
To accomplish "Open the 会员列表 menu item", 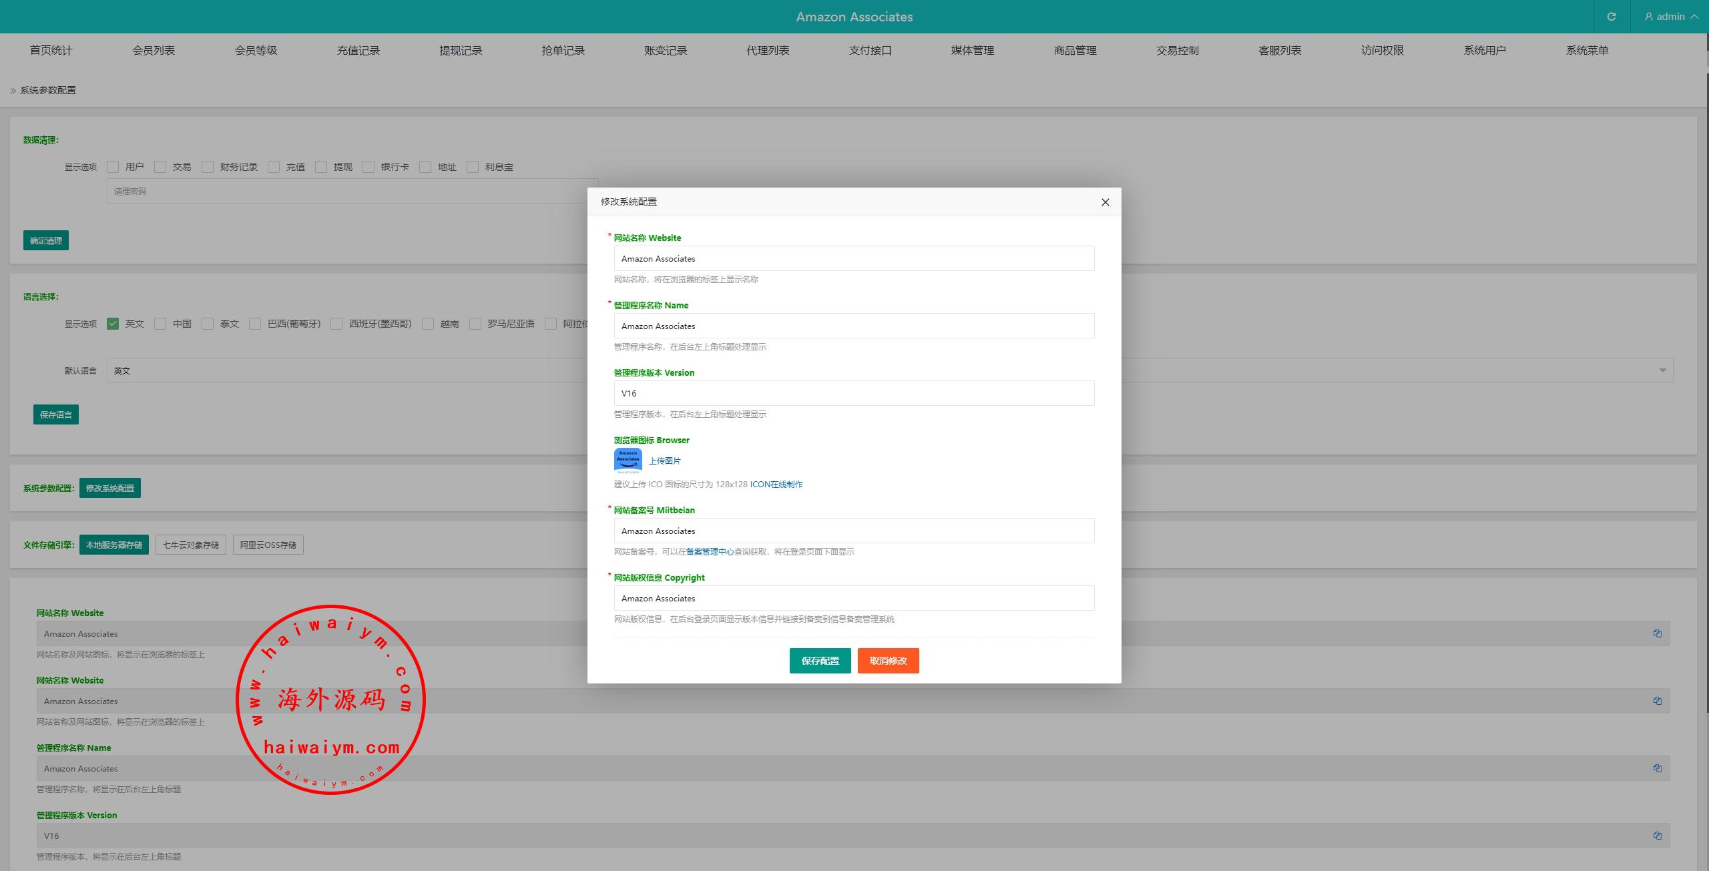I will tap(154, 50).
